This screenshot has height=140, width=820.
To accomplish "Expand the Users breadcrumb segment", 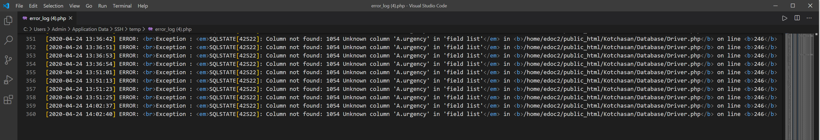I will 40,29.
